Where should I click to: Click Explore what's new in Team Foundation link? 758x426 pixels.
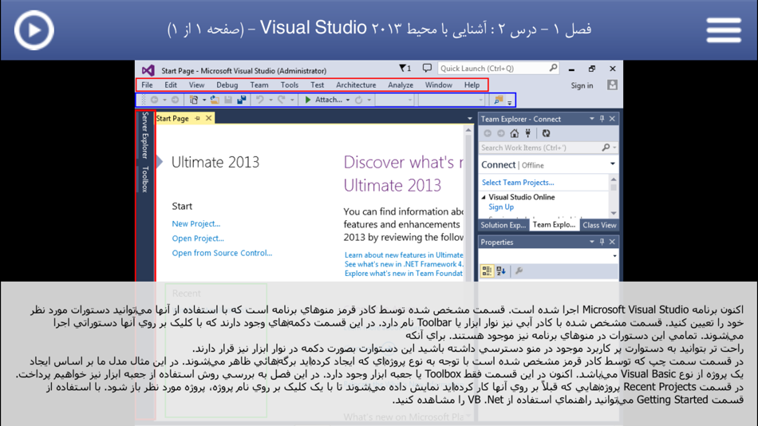point(404,273)
